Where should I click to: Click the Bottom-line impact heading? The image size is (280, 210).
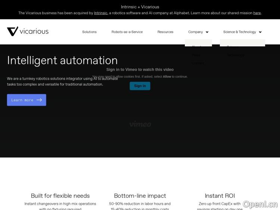140,196
